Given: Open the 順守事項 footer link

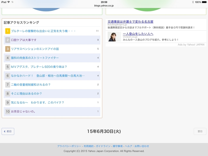Looking at the screenshot, I should coord(118,146).
